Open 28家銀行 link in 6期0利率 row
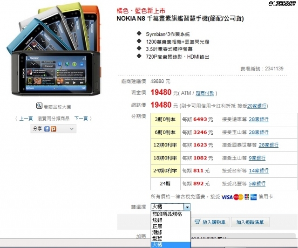The image size is (298, 248). pos(258,132)
